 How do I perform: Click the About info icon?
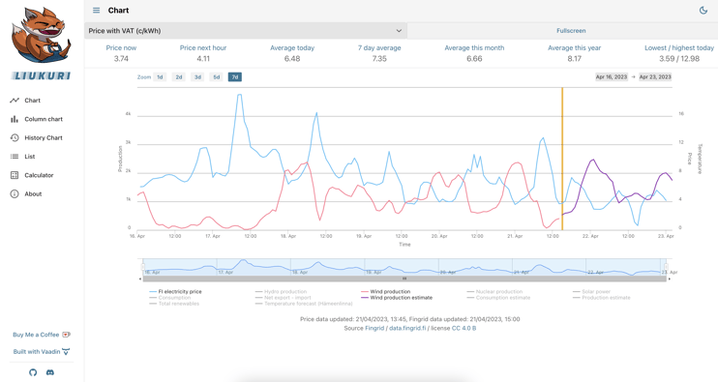(15, 194)
